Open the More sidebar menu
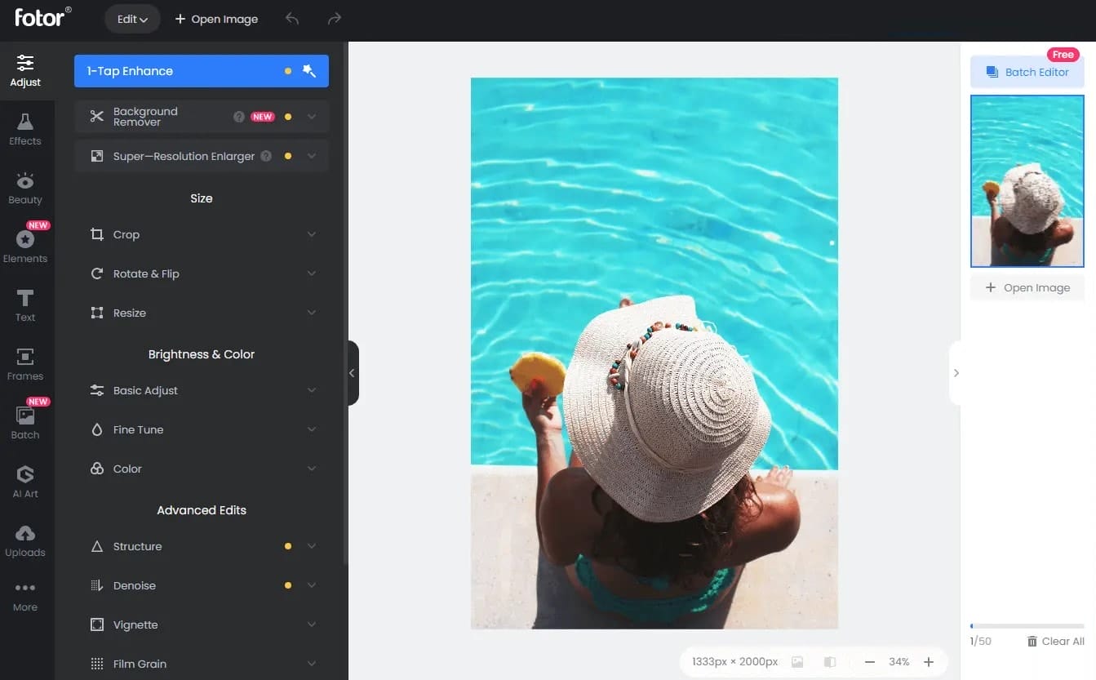The width and height of the screenshot is (1096, 680). click(x=25, y=596)
